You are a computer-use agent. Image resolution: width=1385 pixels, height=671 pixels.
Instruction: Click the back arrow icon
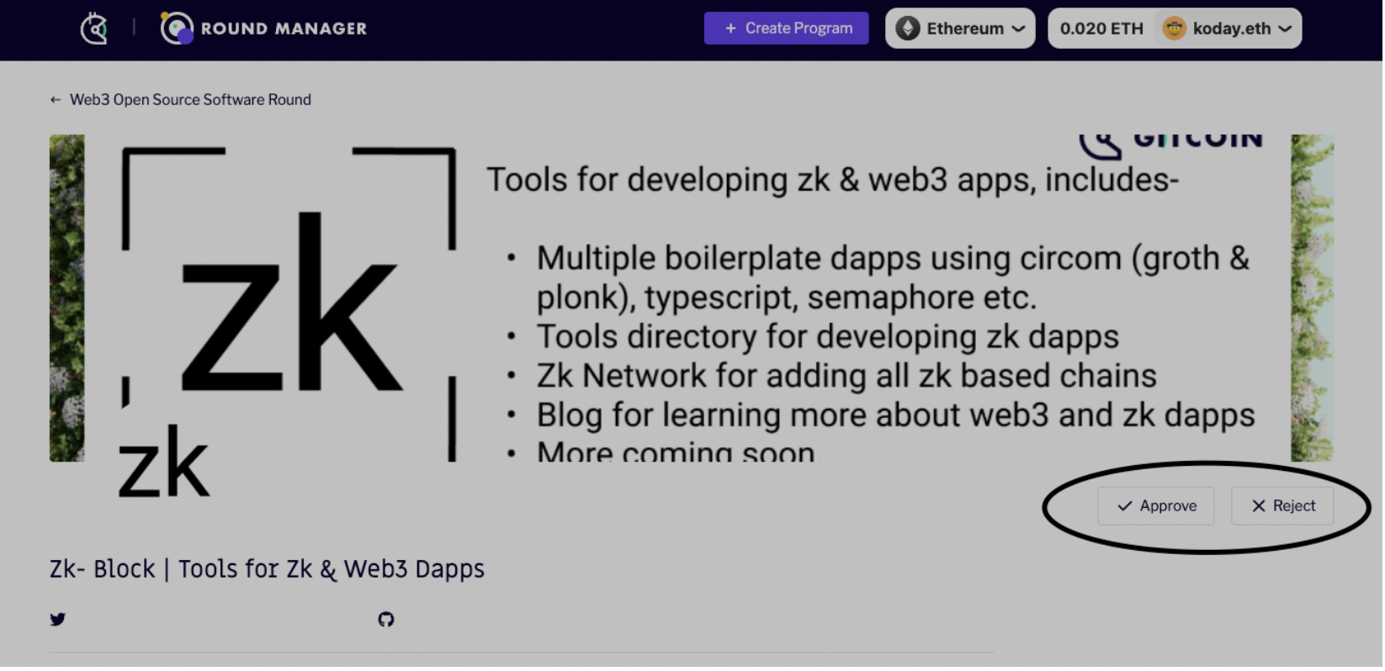(x=56, y=100)
